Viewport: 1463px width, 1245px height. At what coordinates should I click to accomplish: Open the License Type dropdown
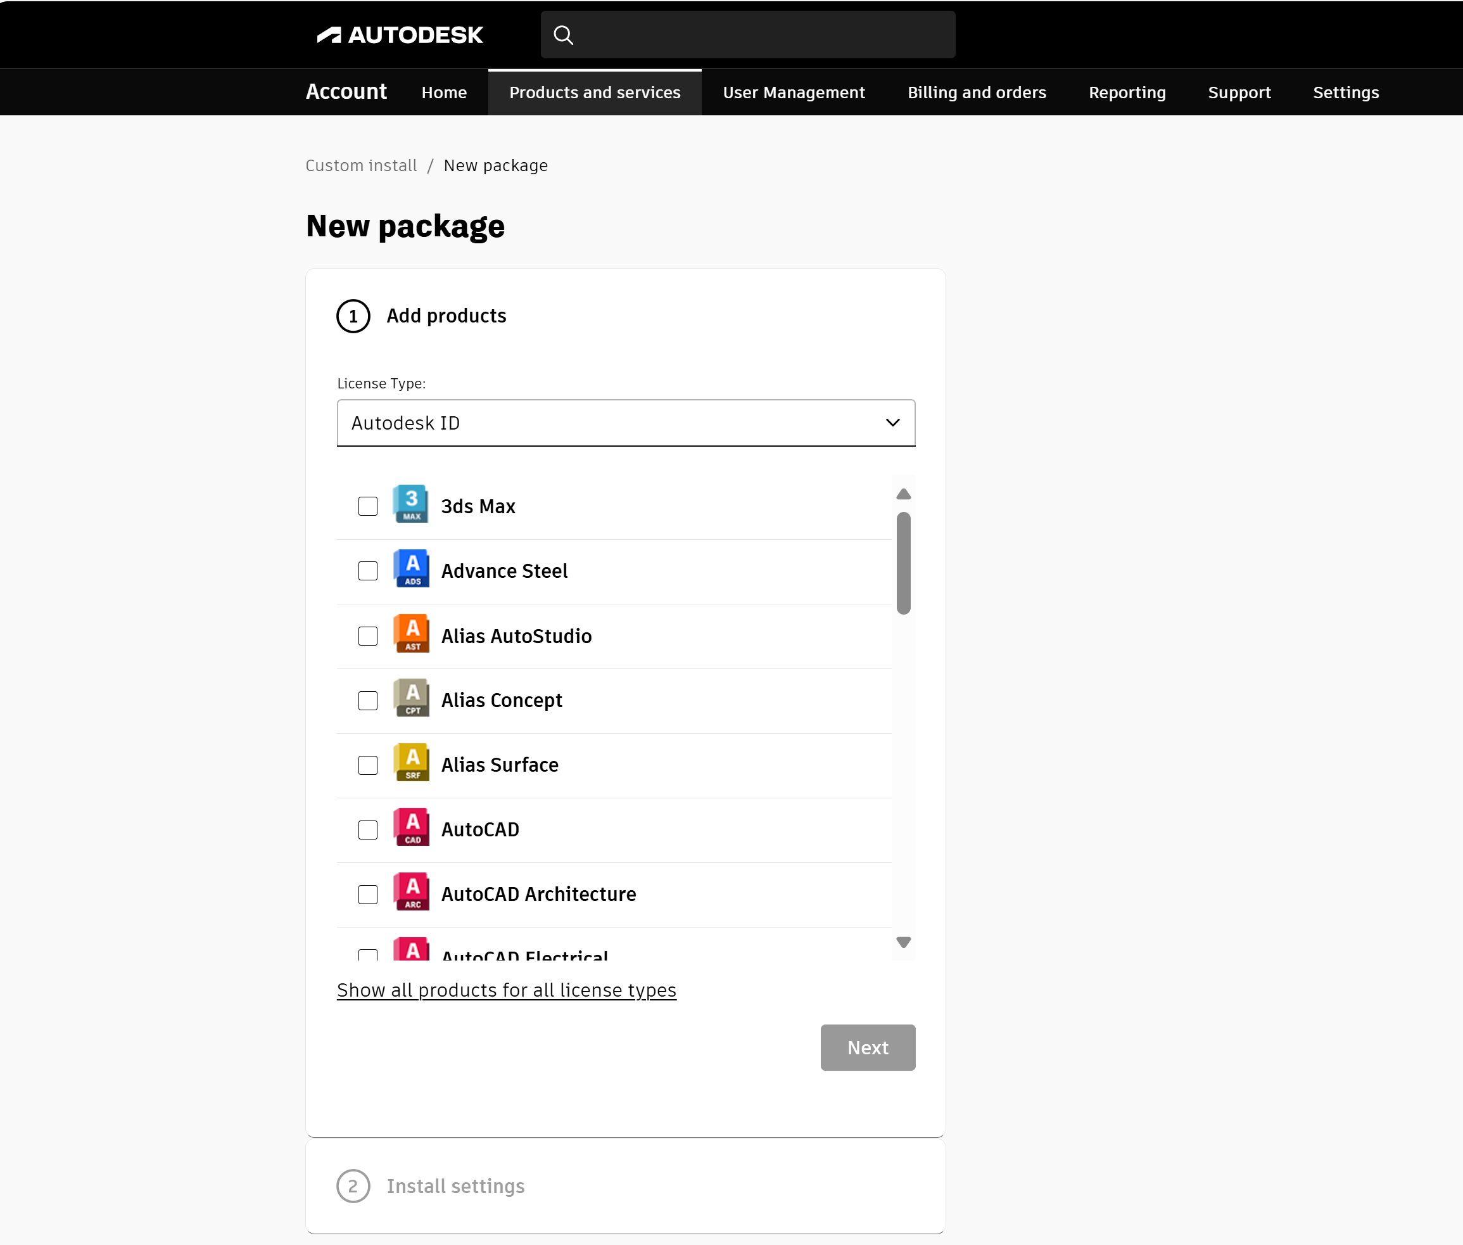tap(625, 423)
